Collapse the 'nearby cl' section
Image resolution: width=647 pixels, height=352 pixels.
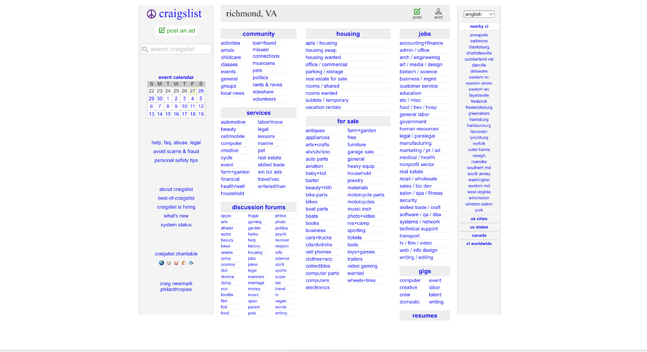pos(479,26)
